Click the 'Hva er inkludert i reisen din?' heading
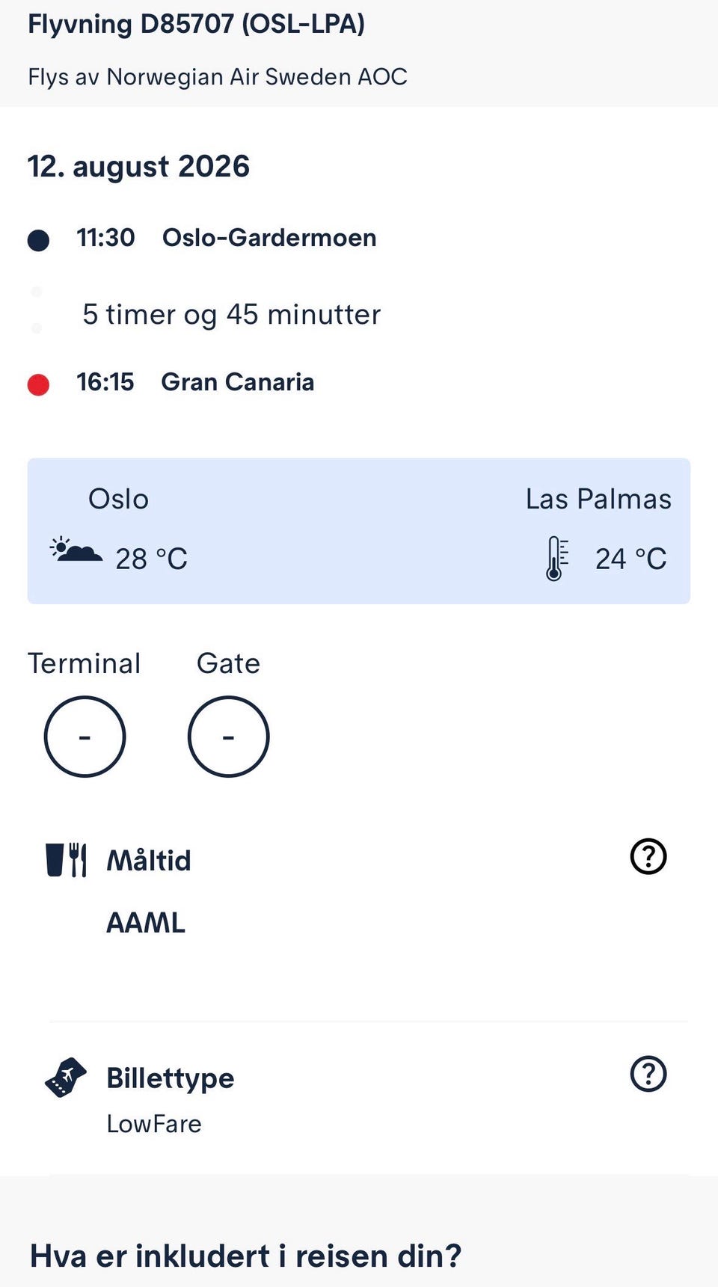 coord(245,1256)
